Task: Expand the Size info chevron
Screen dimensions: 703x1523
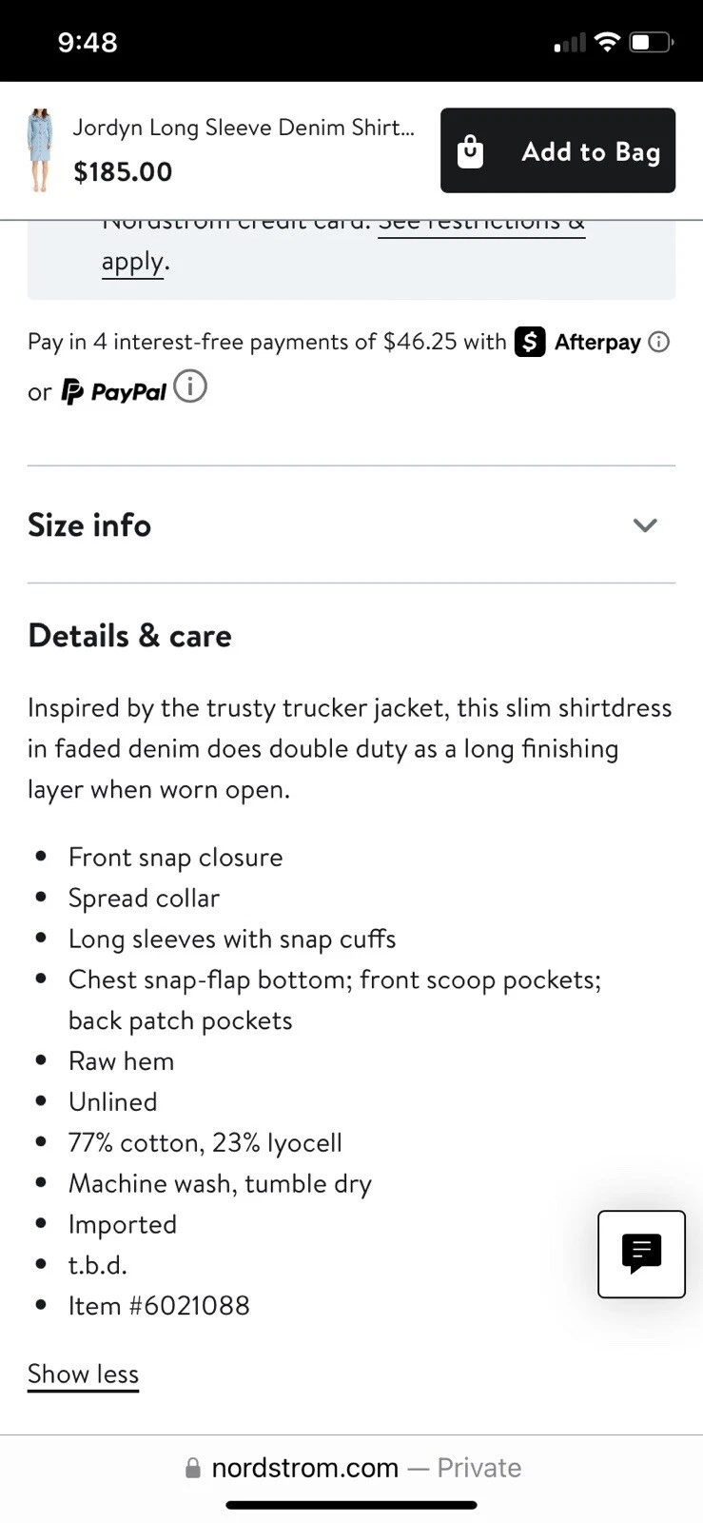Action: coord(645,525)
